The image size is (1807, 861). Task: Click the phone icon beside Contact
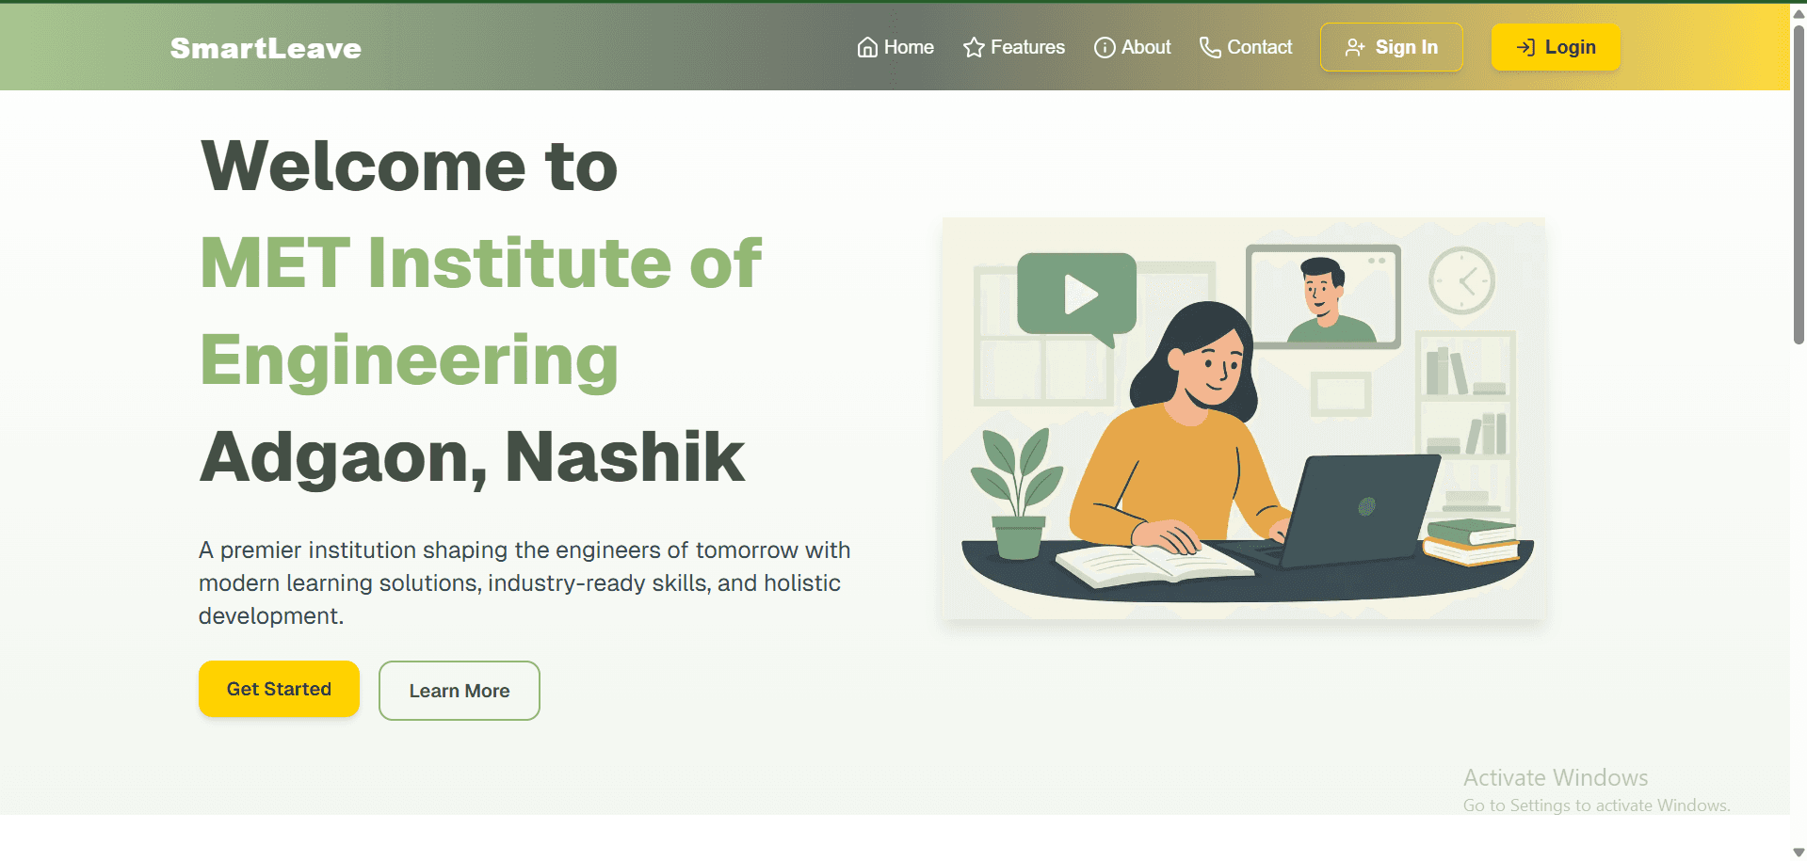click(1210, 47)
